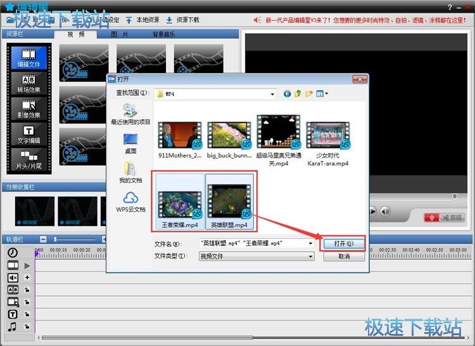Toggle lock on the music track
The height and width of the screenshot is (346, 475).
pos(27,326)
